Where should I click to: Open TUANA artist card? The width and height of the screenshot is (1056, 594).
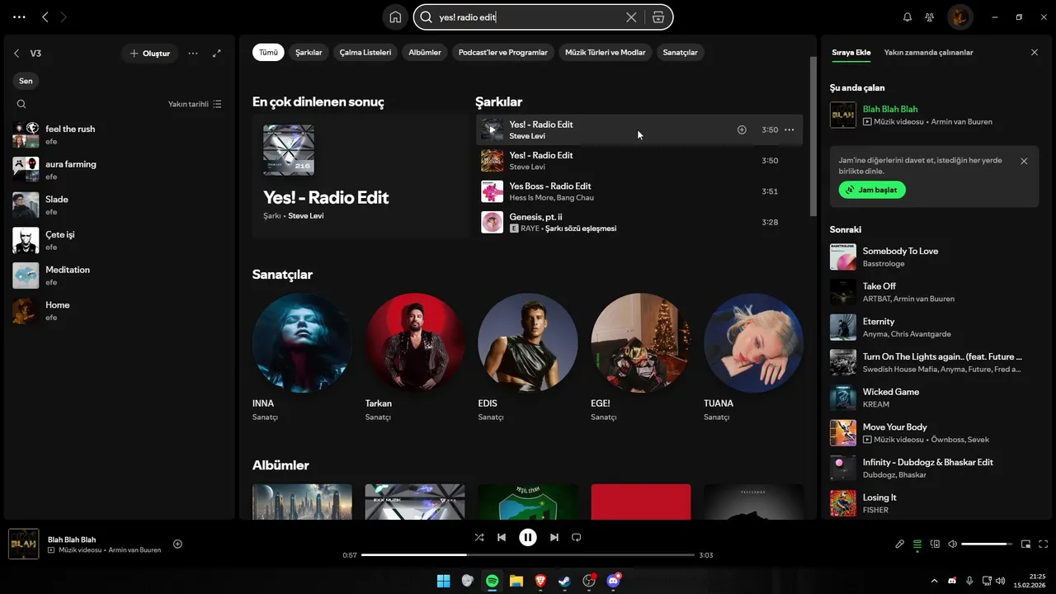coord(753,359)
